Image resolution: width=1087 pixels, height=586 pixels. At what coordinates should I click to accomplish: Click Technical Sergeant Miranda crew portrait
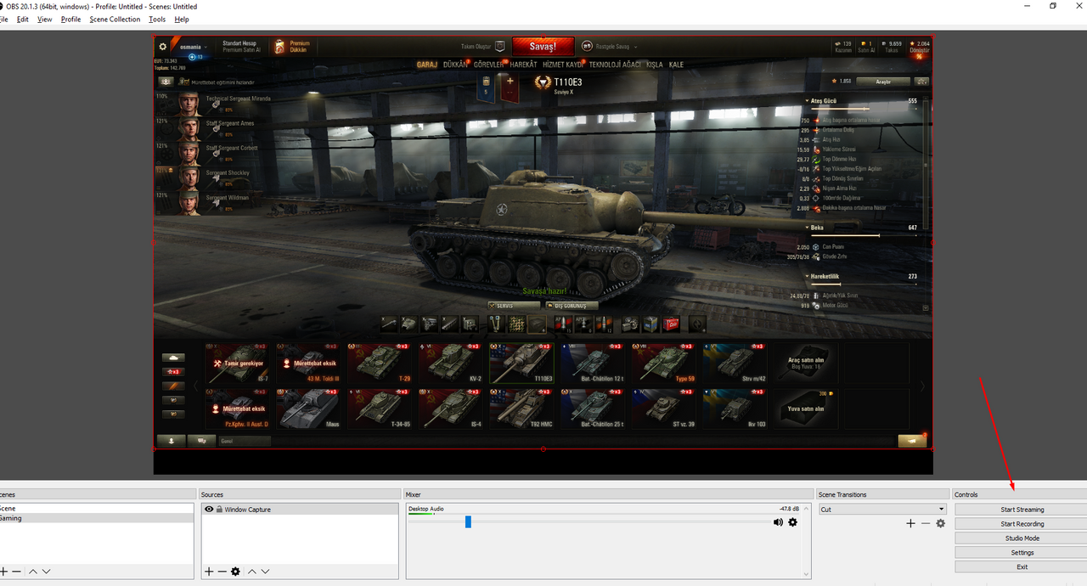189,104
